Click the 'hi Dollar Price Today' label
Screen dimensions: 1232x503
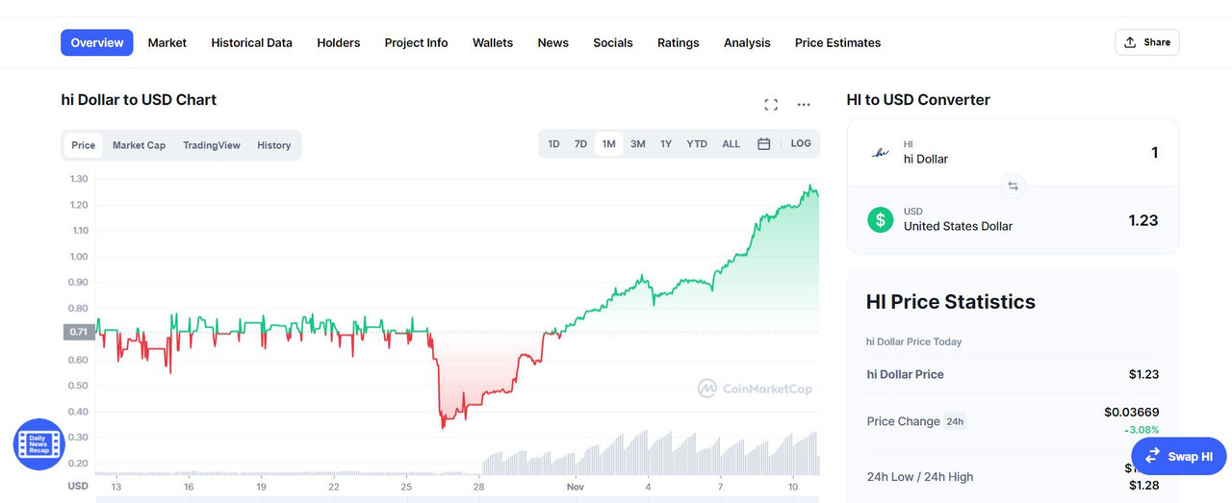coord(914,341)
